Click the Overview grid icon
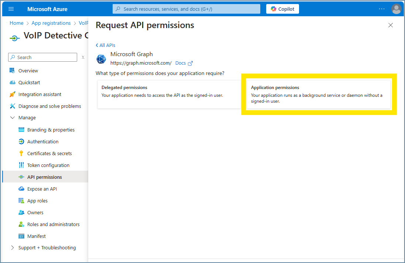This screenshot has width=405, height=263. [x=12, y=71]
